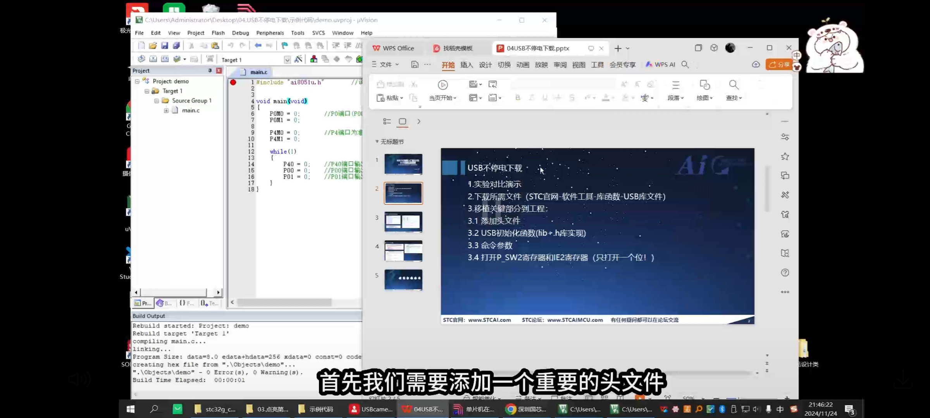
Task: Click the 段落 paragraph icon in ribbon
Action: tap(675, 85)
